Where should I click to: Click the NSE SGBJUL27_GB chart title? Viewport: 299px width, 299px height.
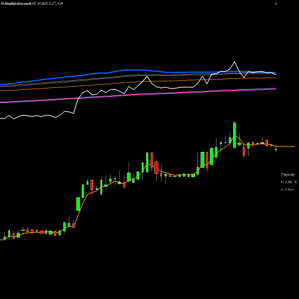(47, 4)
